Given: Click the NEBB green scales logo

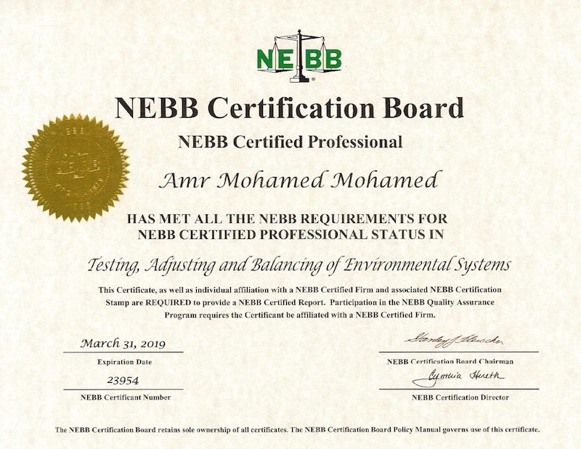Looking at the screenshot, I should point(299,56).
